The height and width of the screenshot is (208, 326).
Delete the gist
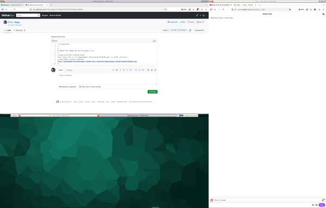click(191, 22)
